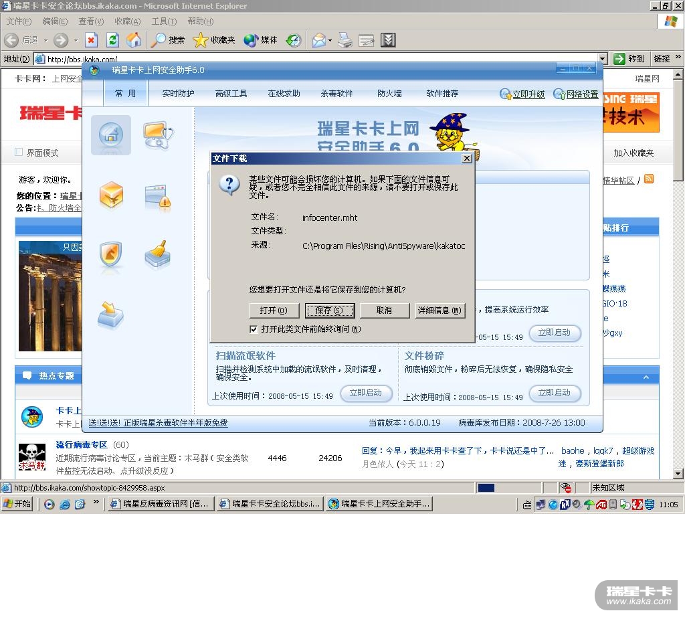685x617 pixels.
Task: Switch to 软件推荐 tab in Kaka
Action: click(x=443, y=94)
